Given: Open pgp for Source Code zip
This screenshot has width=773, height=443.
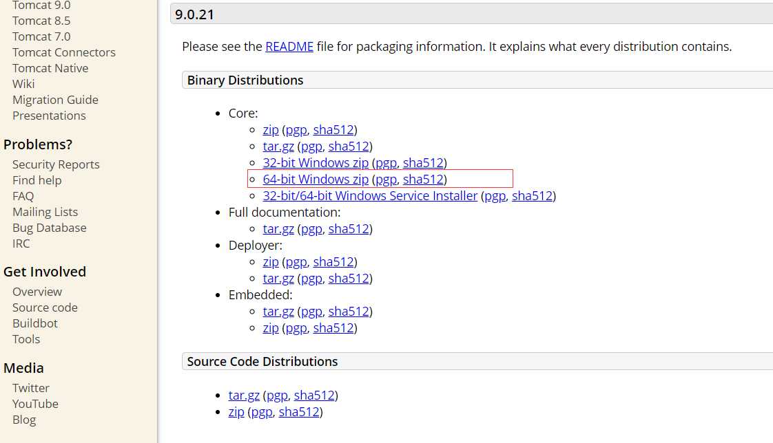Looking at the screenshot, I should tap(262, 412).
